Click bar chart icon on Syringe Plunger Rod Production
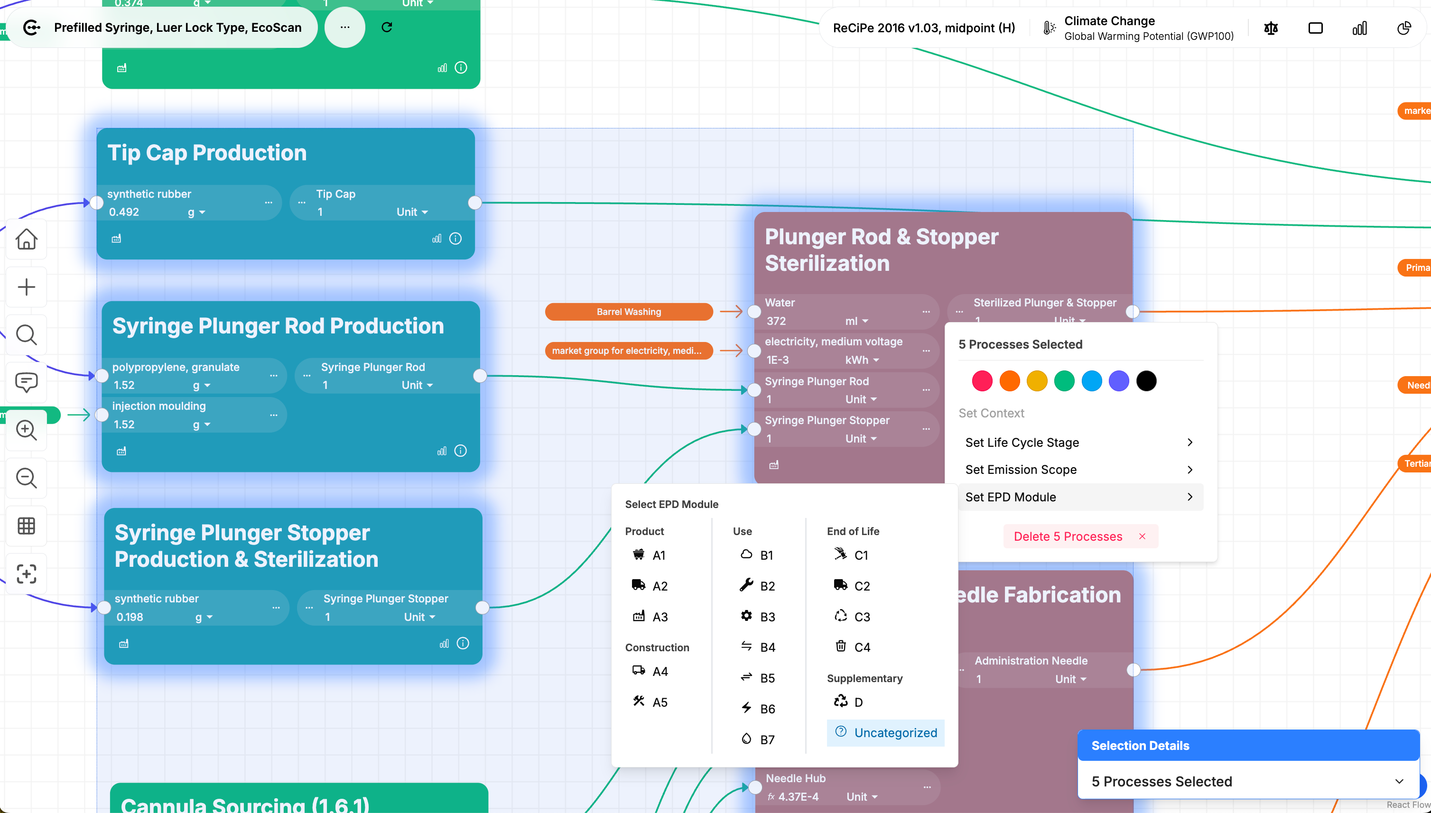 click(442, 451)
